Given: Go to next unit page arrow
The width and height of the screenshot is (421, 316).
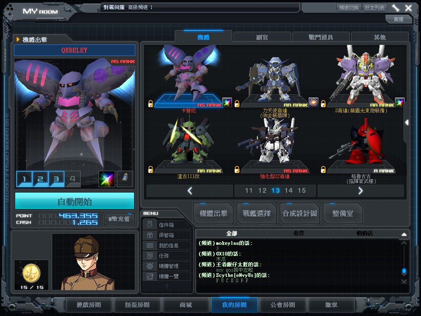Looking at the screenshot, I should (x=361, y=191).
